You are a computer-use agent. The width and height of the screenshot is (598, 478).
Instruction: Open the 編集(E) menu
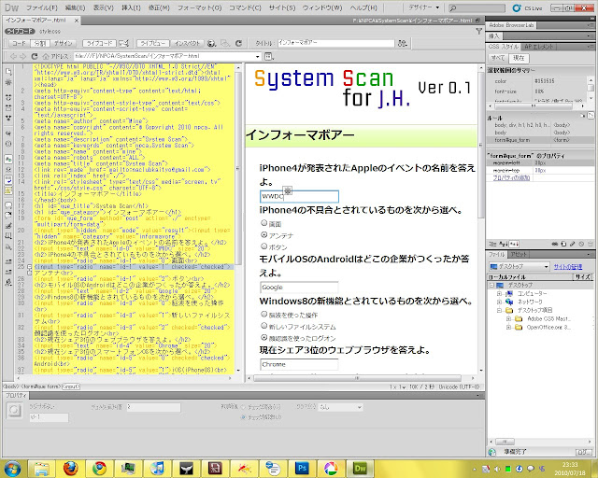(x=75, y=7)
